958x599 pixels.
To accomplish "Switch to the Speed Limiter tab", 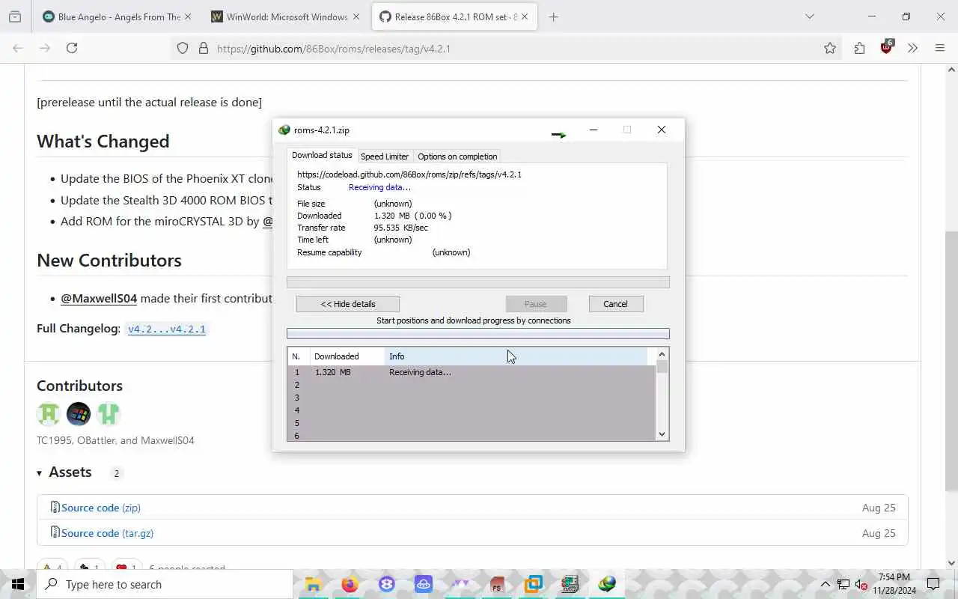I will [x=384, y=156].
